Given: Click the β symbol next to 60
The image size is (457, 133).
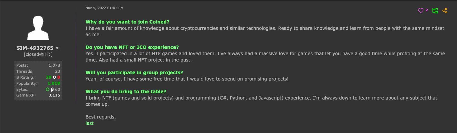Looking at the screenshot, I should 52,89.
